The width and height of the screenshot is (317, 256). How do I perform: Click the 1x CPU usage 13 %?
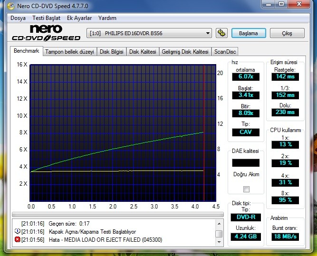click(285, 144)
